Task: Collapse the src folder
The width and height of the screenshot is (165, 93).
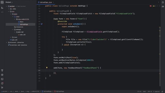Action: pos(9,11)
